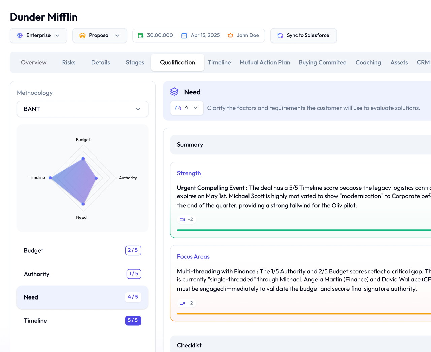This screenshot has height=352, width=431.
Task: Click the Authority point on radar chart
Action: [96, 178]
